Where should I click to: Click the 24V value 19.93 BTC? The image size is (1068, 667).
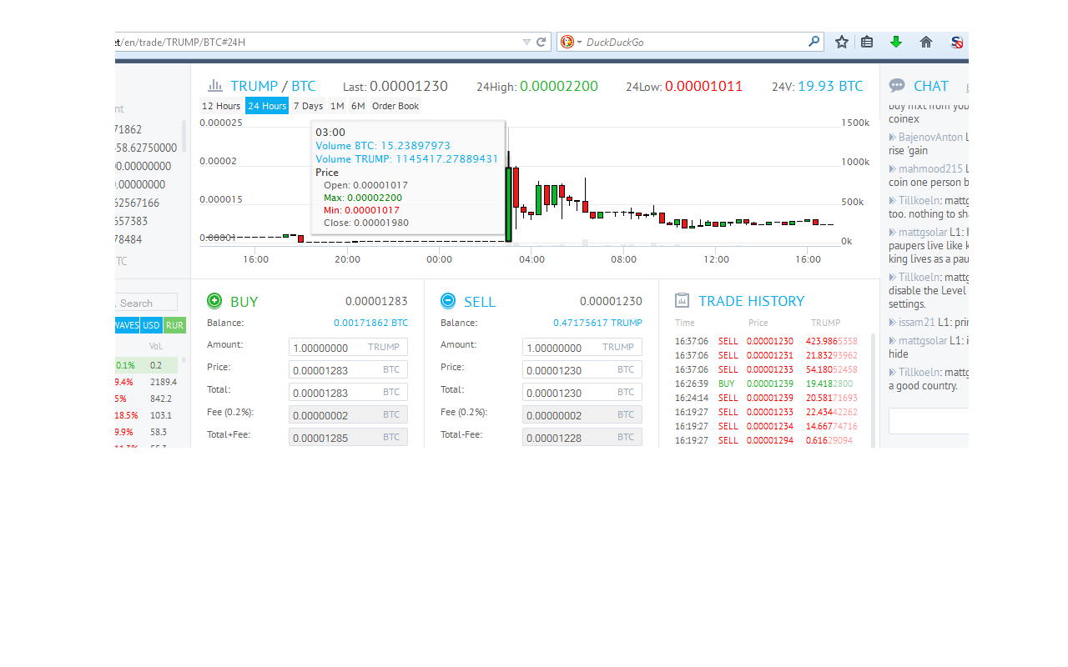point(830,86)
